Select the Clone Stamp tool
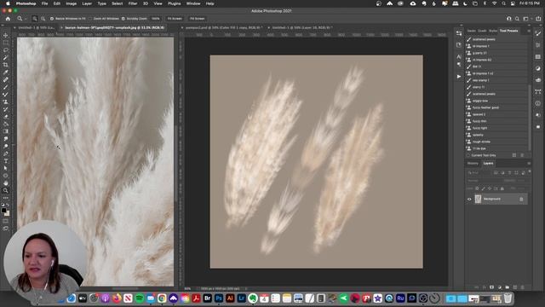The image size is (545, 307). tap(6, 101)
